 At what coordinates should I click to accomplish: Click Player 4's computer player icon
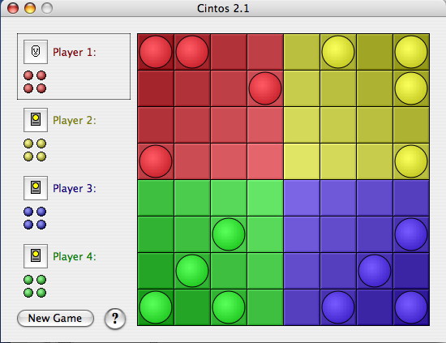pyautogui.click(x=36, y=256)
